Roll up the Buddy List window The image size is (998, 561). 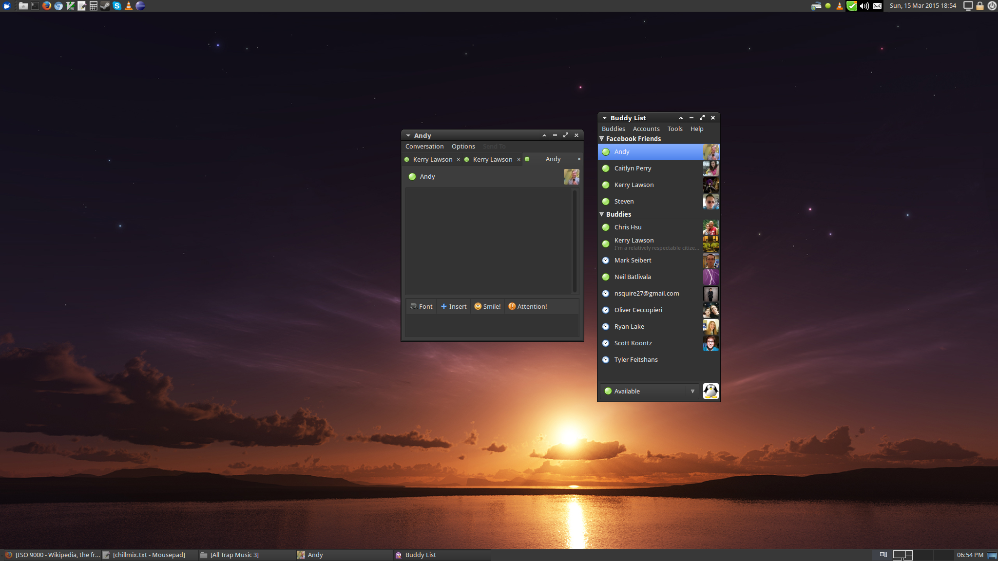tap(681, 118)
